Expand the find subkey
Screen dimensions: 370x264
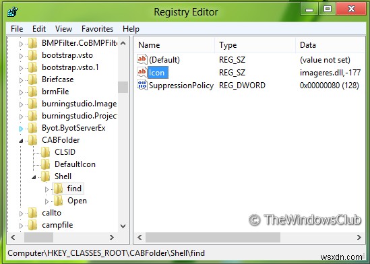pos(47,189)
